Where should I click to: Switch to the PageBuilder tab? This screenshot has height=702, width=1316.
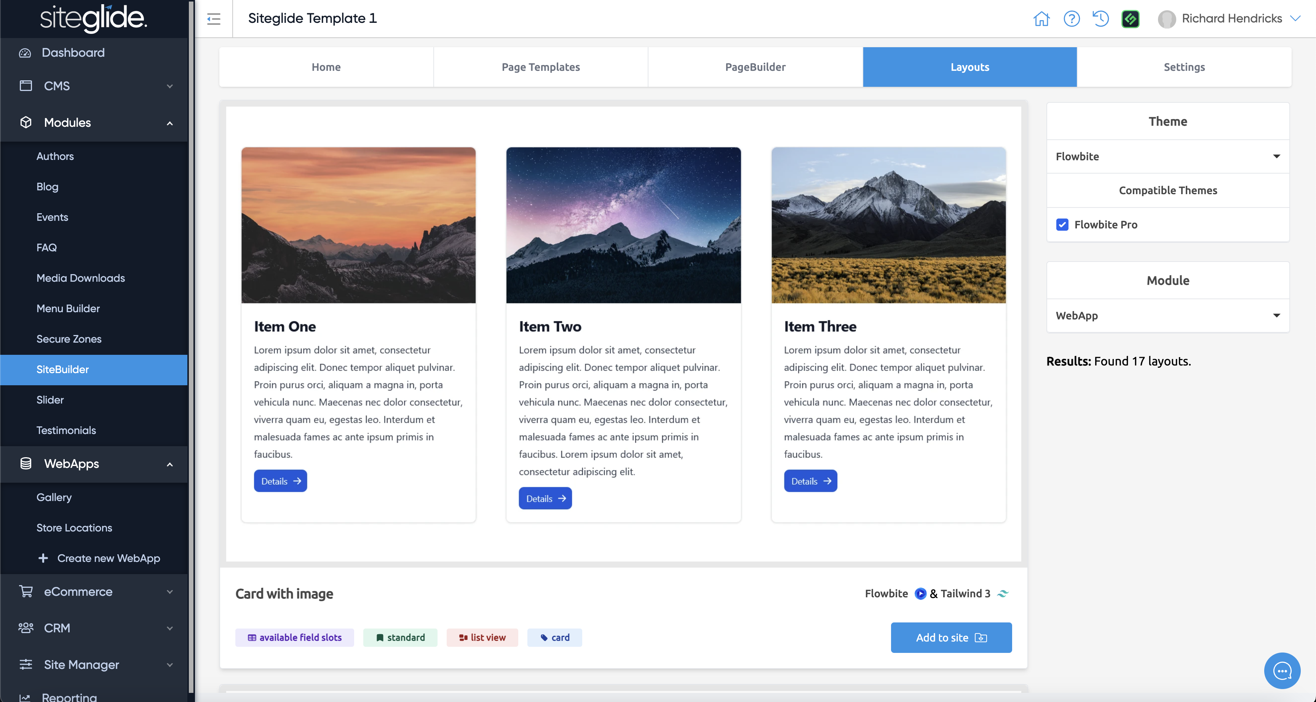coord(755,67)
